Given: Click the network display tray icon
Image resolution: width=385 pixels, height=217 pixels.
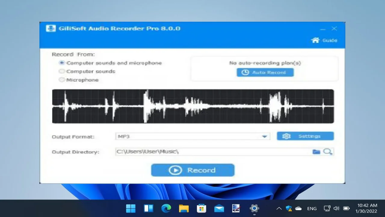Looking at the screenshot, I should (327, 208).
